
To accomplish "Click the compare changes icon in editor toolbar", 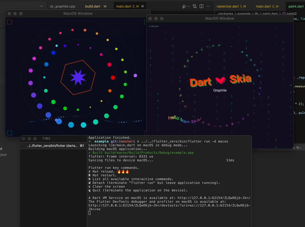I will click(x=195, y=6).
